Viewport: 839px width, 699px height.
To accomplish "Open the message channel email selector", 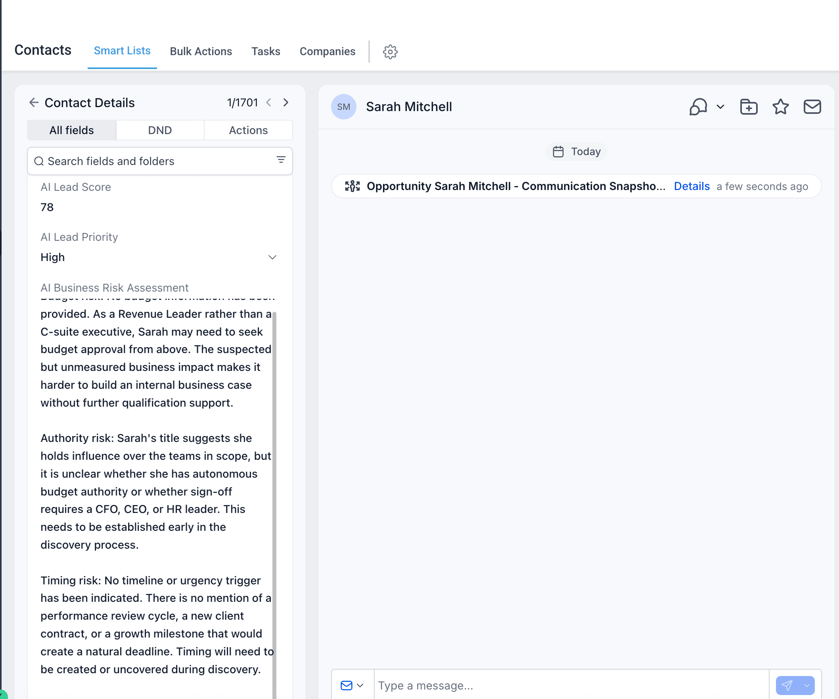I will click(352, 686).
